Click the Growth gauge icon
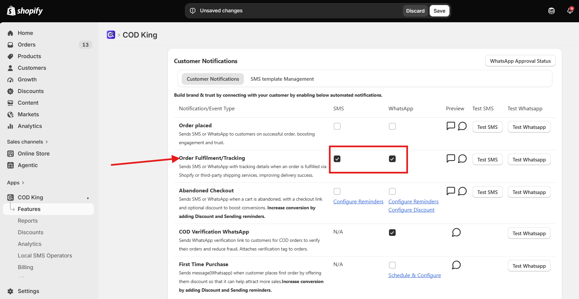579x299 pixels. [x=10, y=79]
